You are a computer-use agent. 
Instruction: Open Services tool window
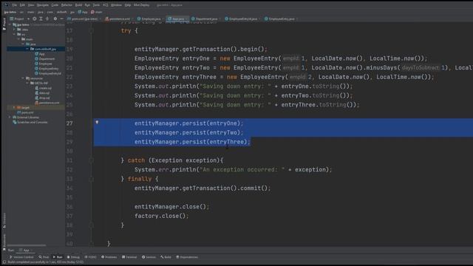tap(149, 257)
